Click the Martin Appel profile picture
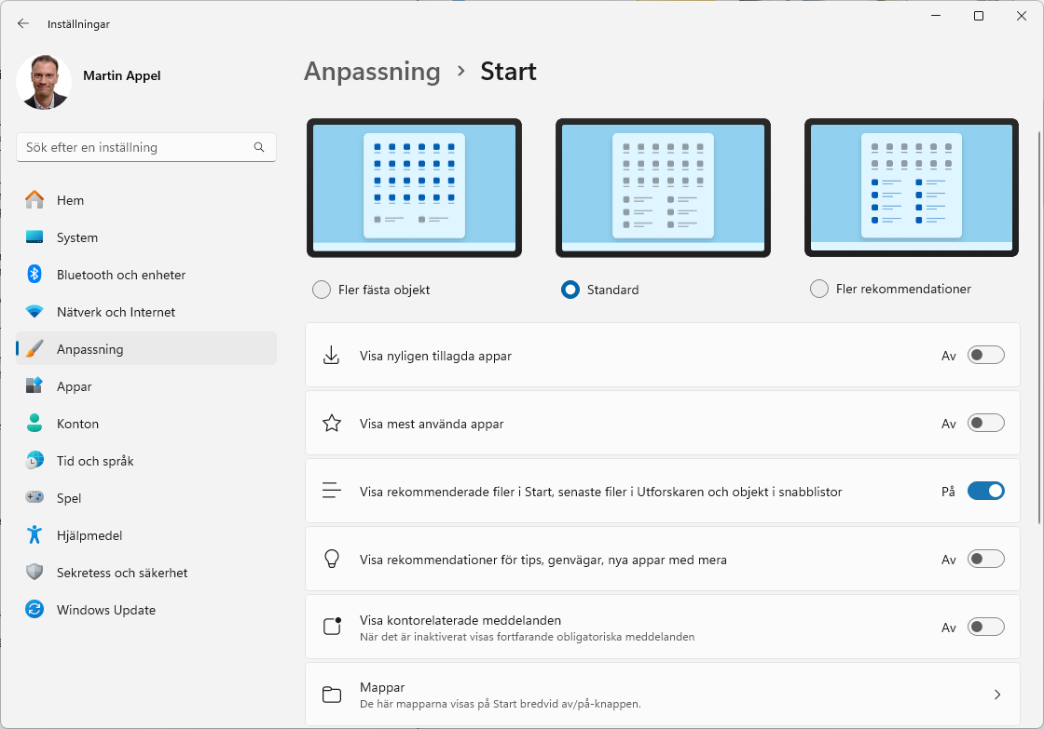This screenshot has width=1044, height=729. [45, 83]
